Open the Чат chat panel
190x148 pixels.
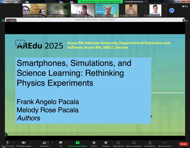coord(61,143)
